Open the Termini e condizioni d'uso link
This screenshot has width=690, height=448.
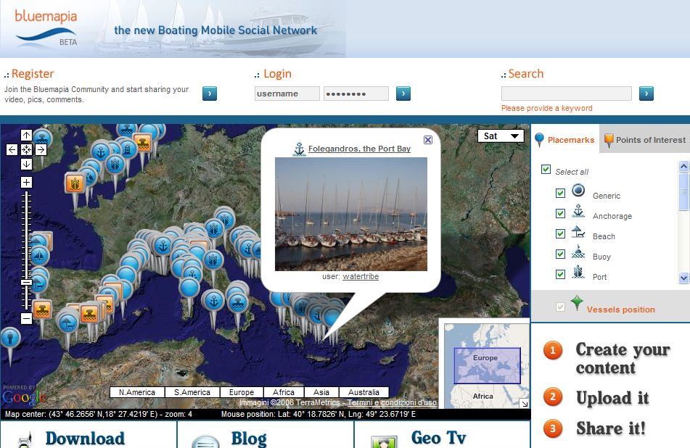point(392,402)
